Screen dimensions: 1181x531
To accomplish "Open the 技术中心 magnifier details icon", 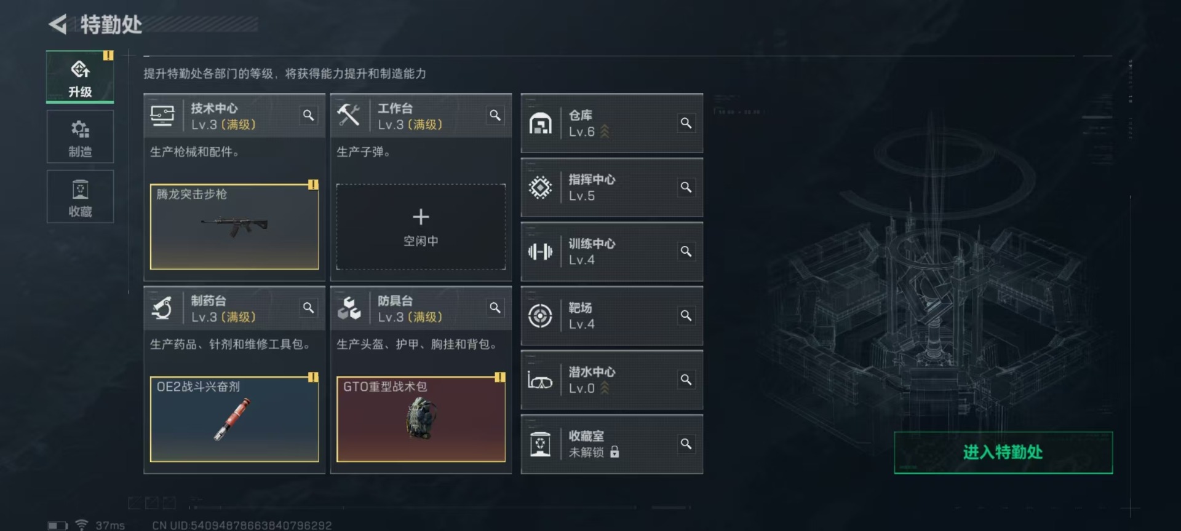I will (308, 116).
